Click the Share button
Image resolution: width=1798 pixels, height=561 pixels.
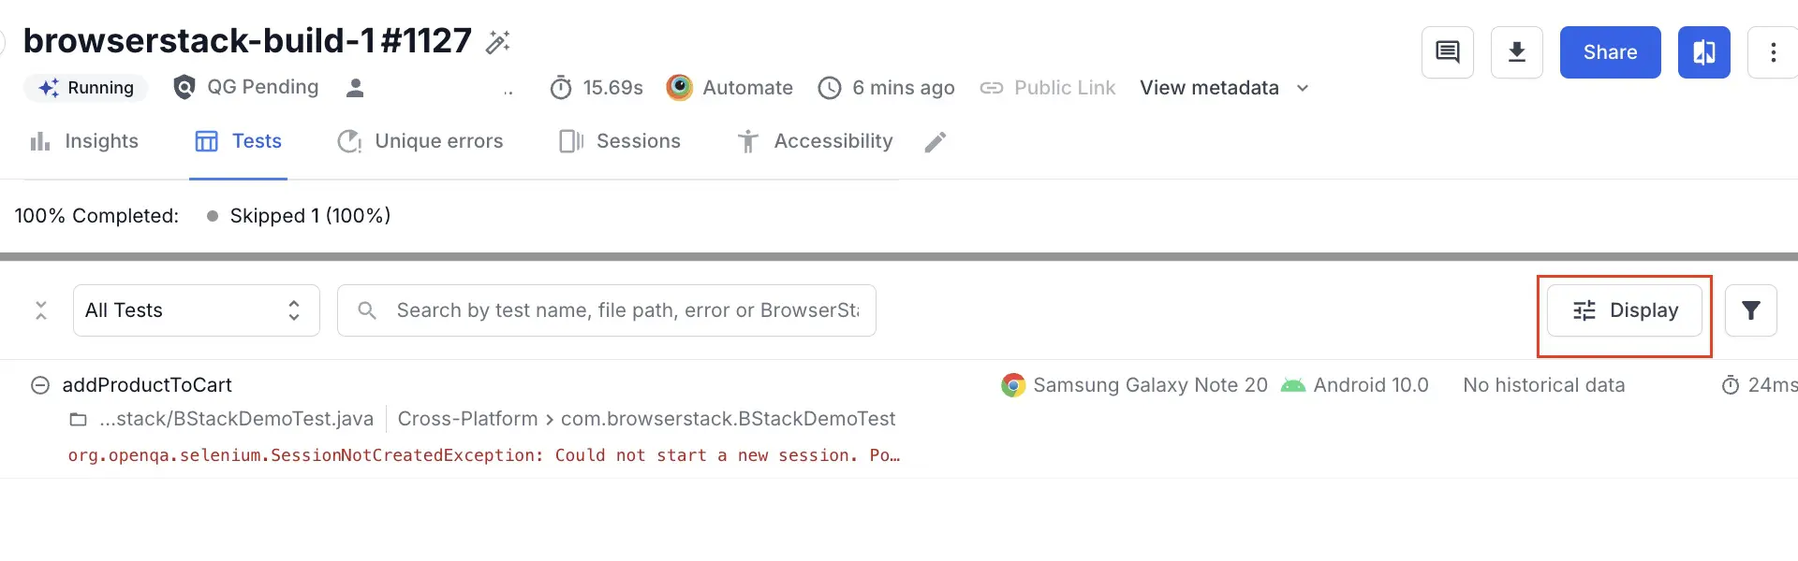(x=1609, y=52)
